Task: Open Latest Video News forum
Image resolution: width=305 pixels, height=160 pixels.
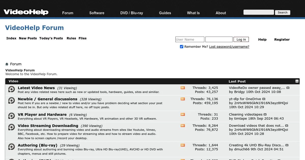Action: (x=36, y=88)
